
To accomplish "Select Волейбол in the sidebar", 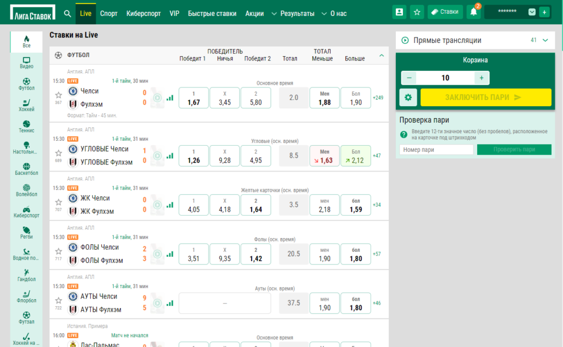I will tap(26, 190).
